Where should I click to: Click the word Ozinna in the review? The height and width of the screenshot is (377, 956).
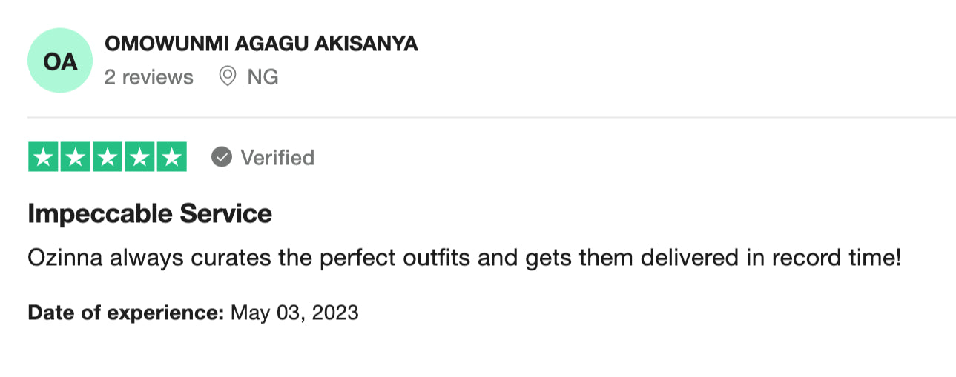[x=68, y=258]
